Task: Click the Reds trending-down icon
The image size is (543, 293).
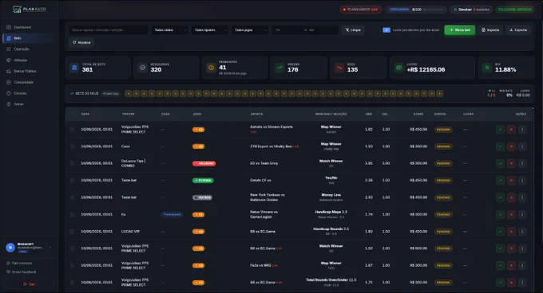Action: 339,68
